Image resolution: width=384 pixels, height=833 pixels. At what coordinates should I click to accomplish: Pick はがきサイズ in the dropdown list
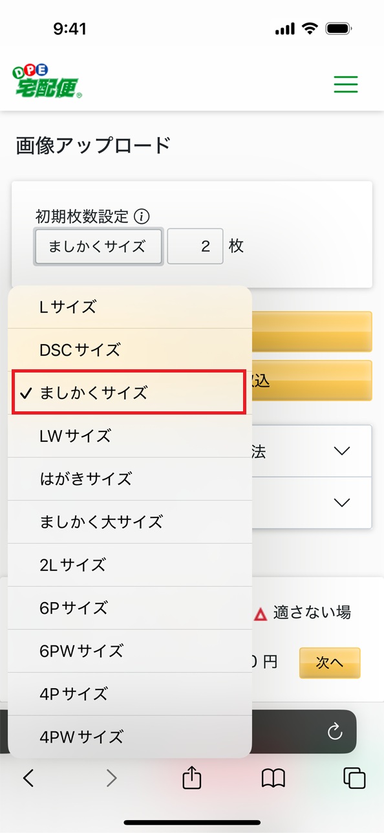pyautogui.click(x=129, y=479)
